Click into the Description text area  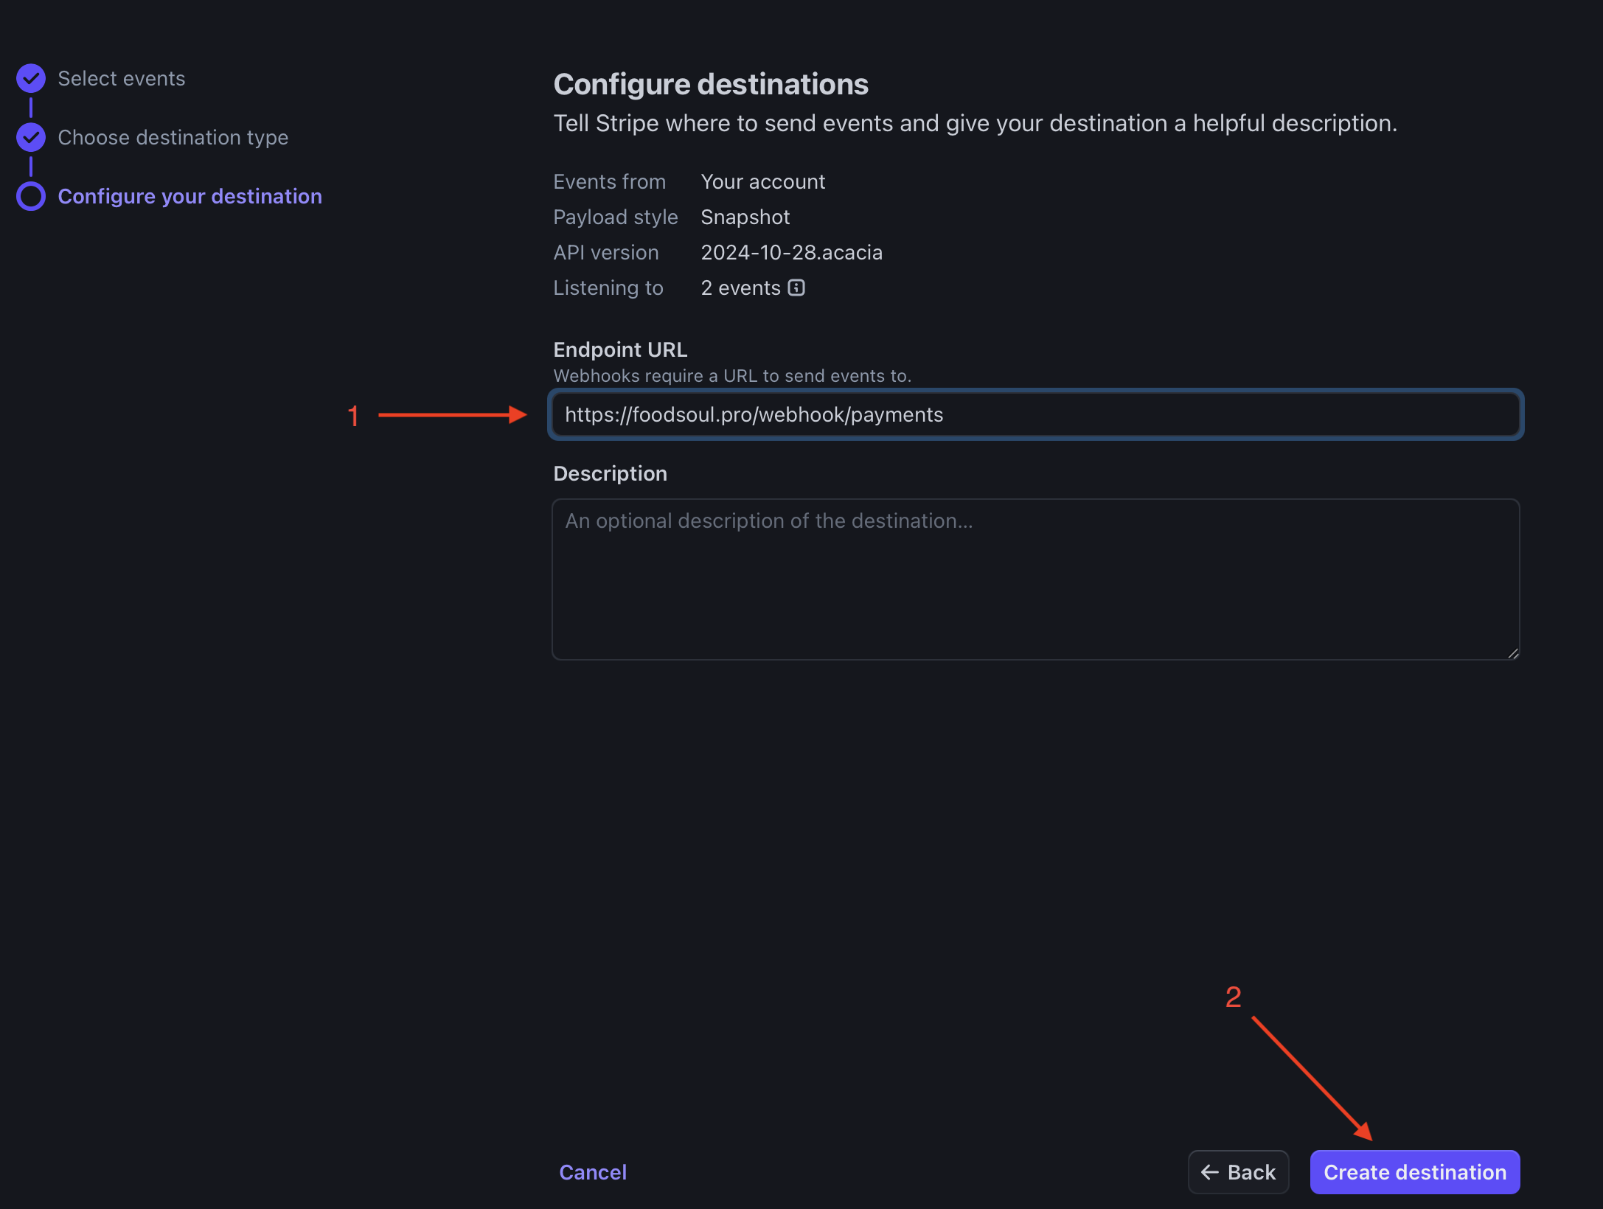coord(1035,579)
